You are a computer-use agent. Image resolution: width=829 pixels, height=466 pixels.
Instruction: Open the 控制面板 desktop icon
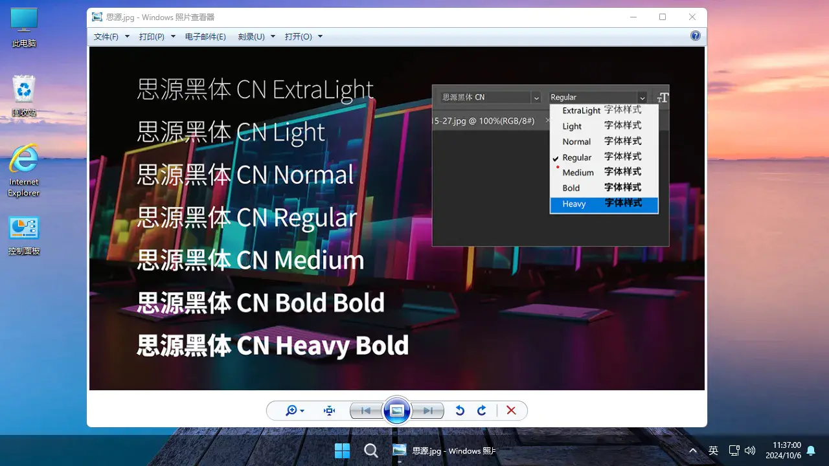[x=24, y=236]
